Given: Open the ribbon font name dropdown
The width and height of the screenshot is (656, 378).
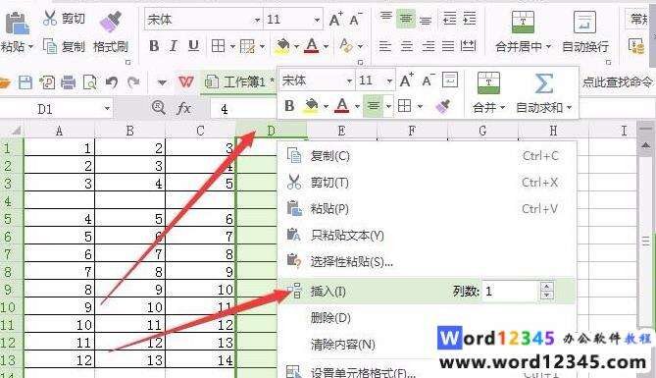Looking at the screenshot, I should click(x=257, y=20).
